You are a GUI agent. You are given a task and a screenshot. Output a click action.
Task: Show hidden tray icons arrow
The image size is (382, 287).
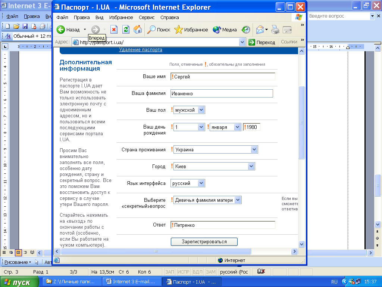click(x=345, y=282)
